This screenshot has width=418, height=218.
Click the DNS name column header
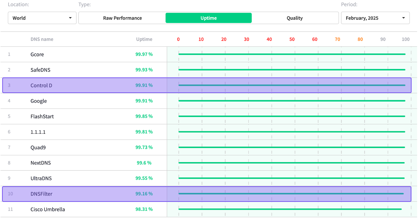[42, 39]
